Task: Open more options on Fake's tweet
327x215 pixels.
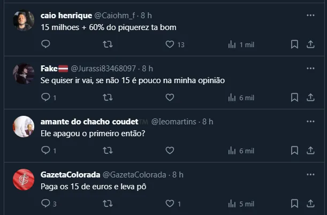Action: pos(310,69)
